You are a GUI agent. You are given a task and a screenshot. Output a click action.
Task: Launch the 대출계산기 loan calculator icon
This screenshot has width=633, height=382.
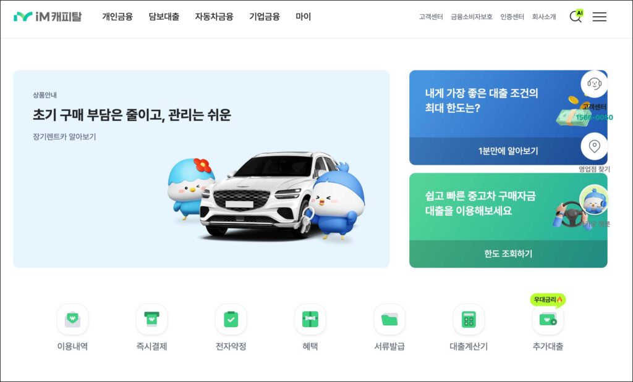point(469,320)
